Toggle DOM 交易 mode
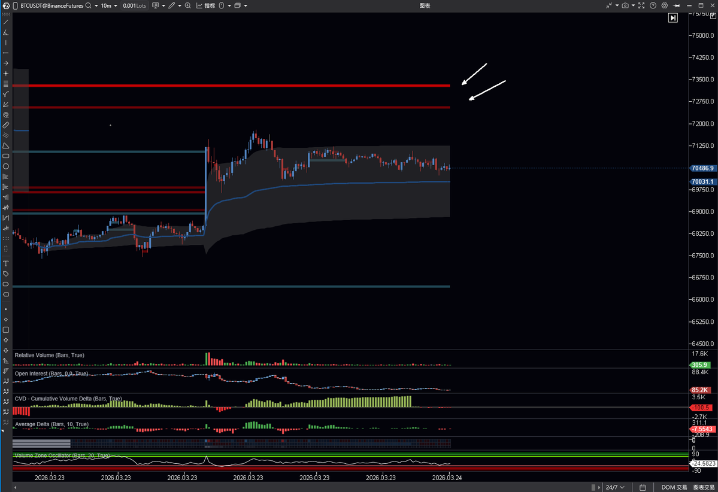 (x=674, y=487)
